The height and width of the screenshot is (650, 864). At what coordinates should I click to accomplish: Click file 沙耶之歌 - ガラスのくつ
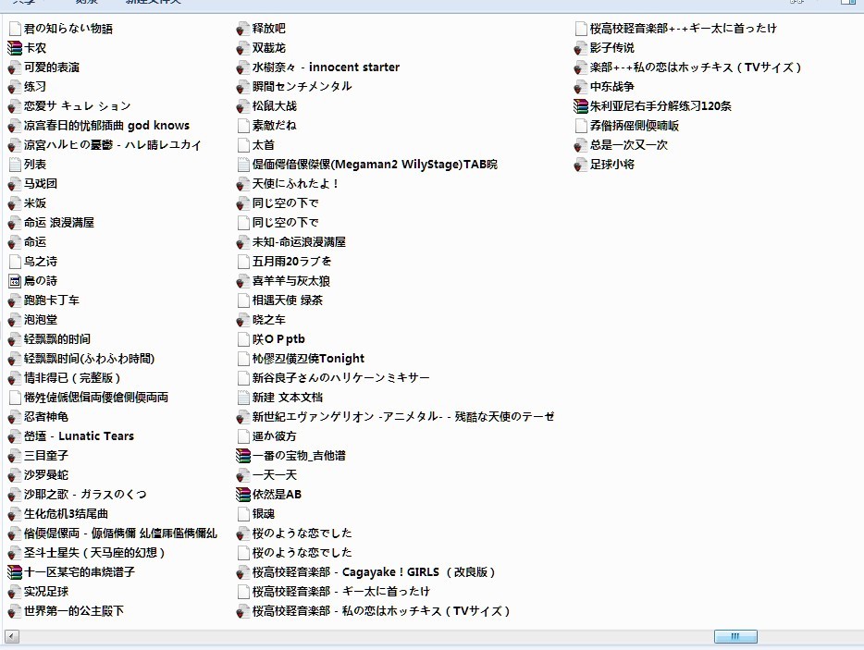(85, 495)
